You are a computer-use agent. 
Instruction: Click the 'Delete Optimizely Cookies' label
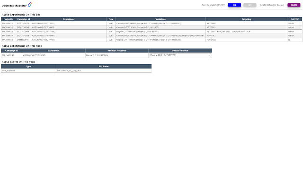pyautogui.click(x=272, y=5)
